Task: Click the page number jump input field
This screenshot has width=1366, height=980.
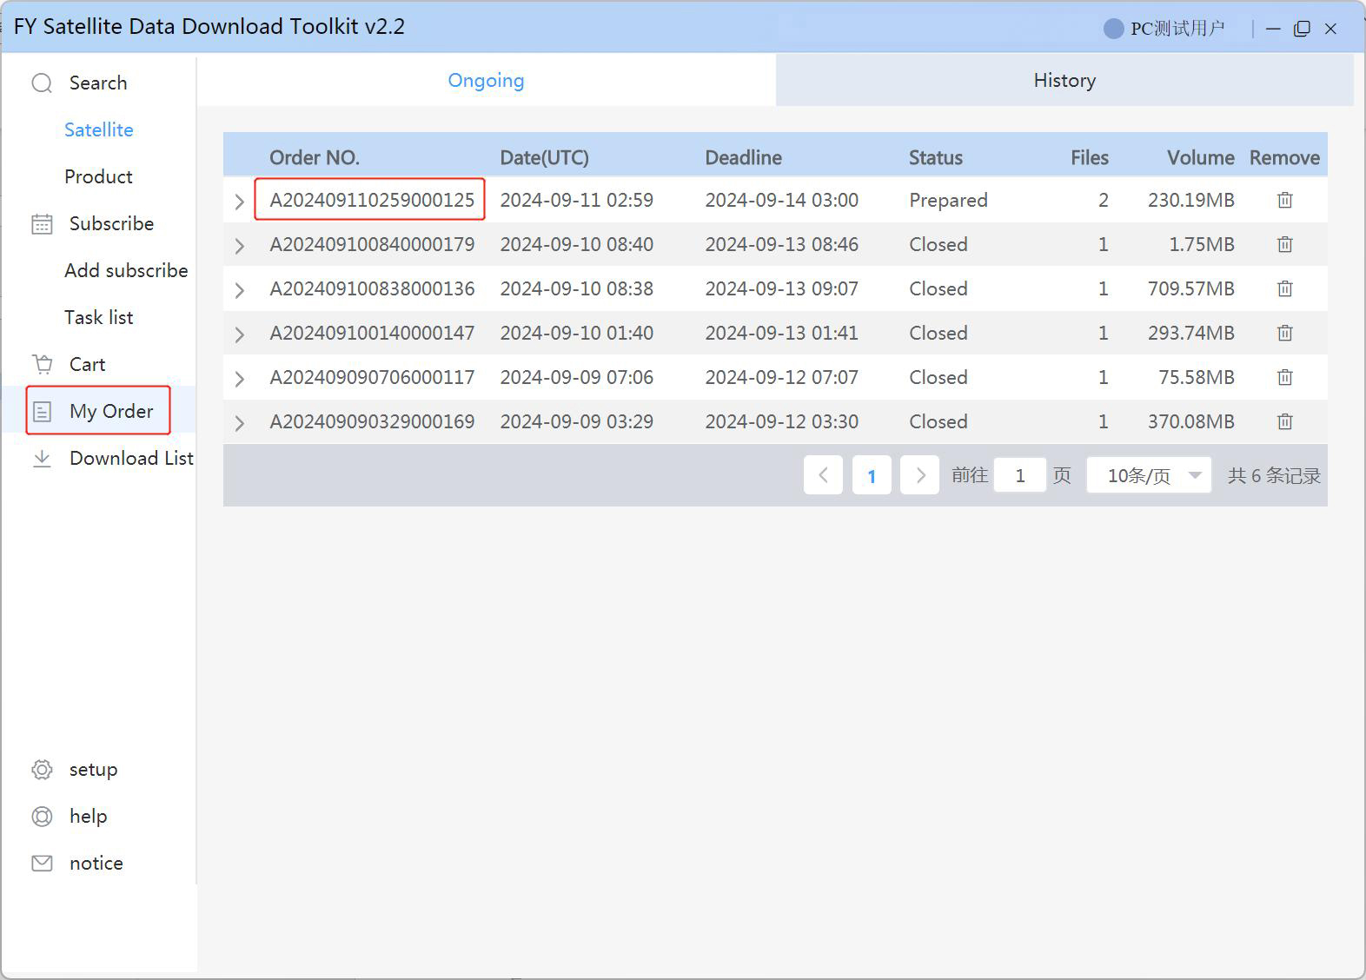Action: [x=1019, y=476]
